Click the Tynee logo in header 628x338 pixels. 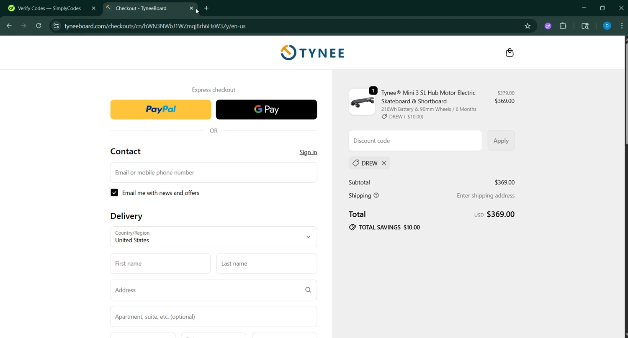point(312,53)
